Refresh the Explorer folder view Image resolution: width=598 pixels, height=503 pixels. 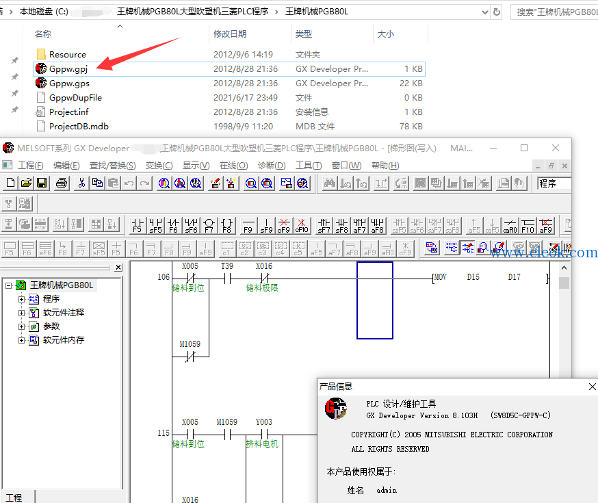click(x=497, y=12)
